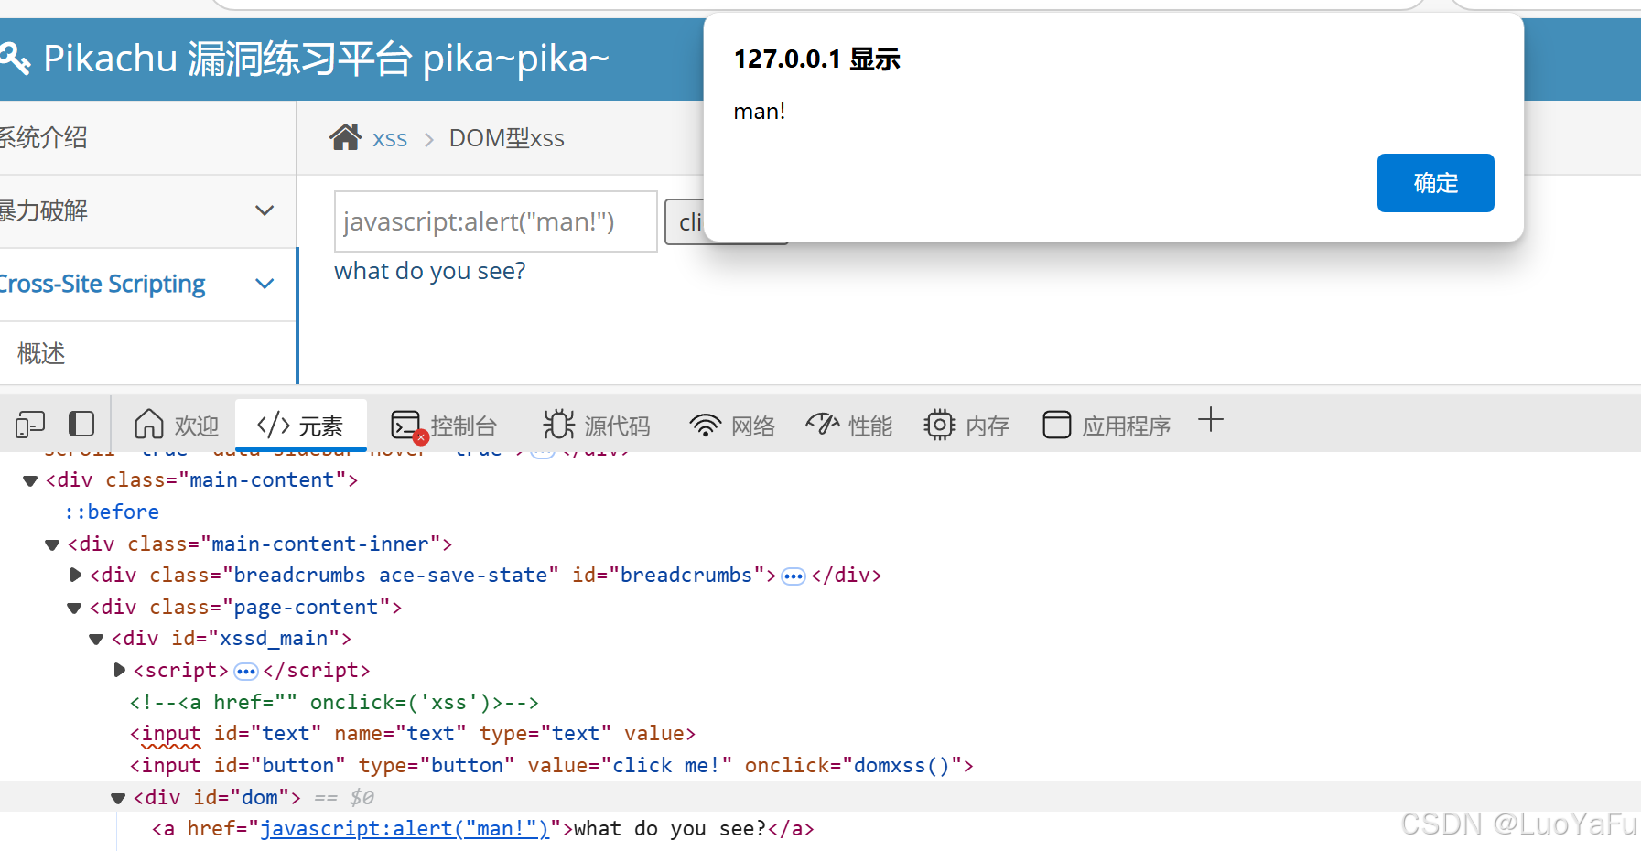Click the ellipsis badge in the breadcrumbs div
The width and height of the screenshot is (1641, 851).
pyautogui.click(x=794, y=576)
